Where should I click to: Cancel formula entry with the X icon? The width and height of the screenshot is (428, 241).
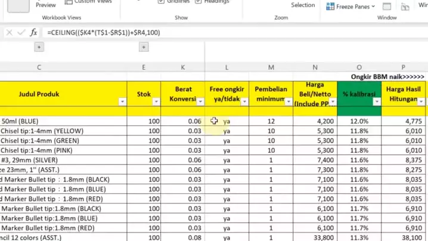click(10, 32)
